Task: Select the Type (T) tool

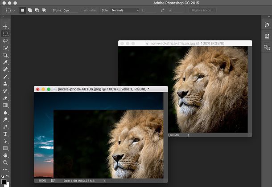Action: coord(5,134)
